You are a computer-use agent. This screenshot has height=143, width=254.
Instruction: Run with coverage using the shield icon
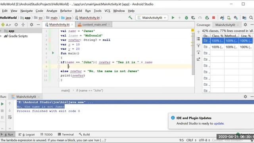click(x=193, y=17)
